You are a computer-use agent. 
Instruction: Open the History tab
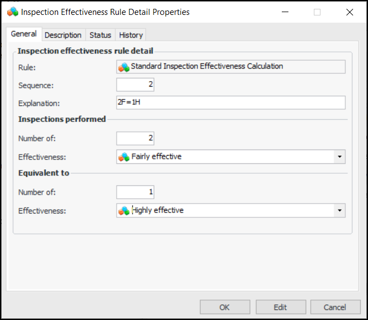[x=131, y=35]
